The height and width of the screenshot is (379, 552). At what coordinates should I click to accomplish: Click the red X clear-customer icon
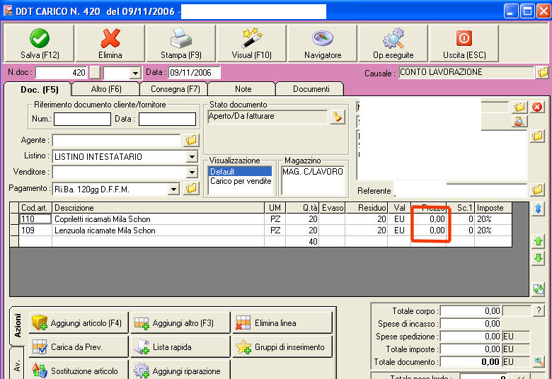tap(537, 107)
